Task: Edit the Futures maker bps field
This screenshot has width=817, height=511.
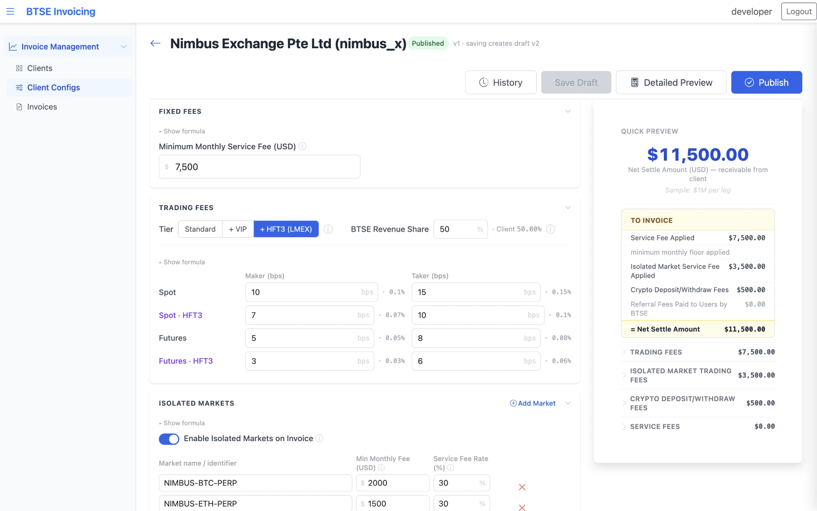Action: click(x=309, y=338)
